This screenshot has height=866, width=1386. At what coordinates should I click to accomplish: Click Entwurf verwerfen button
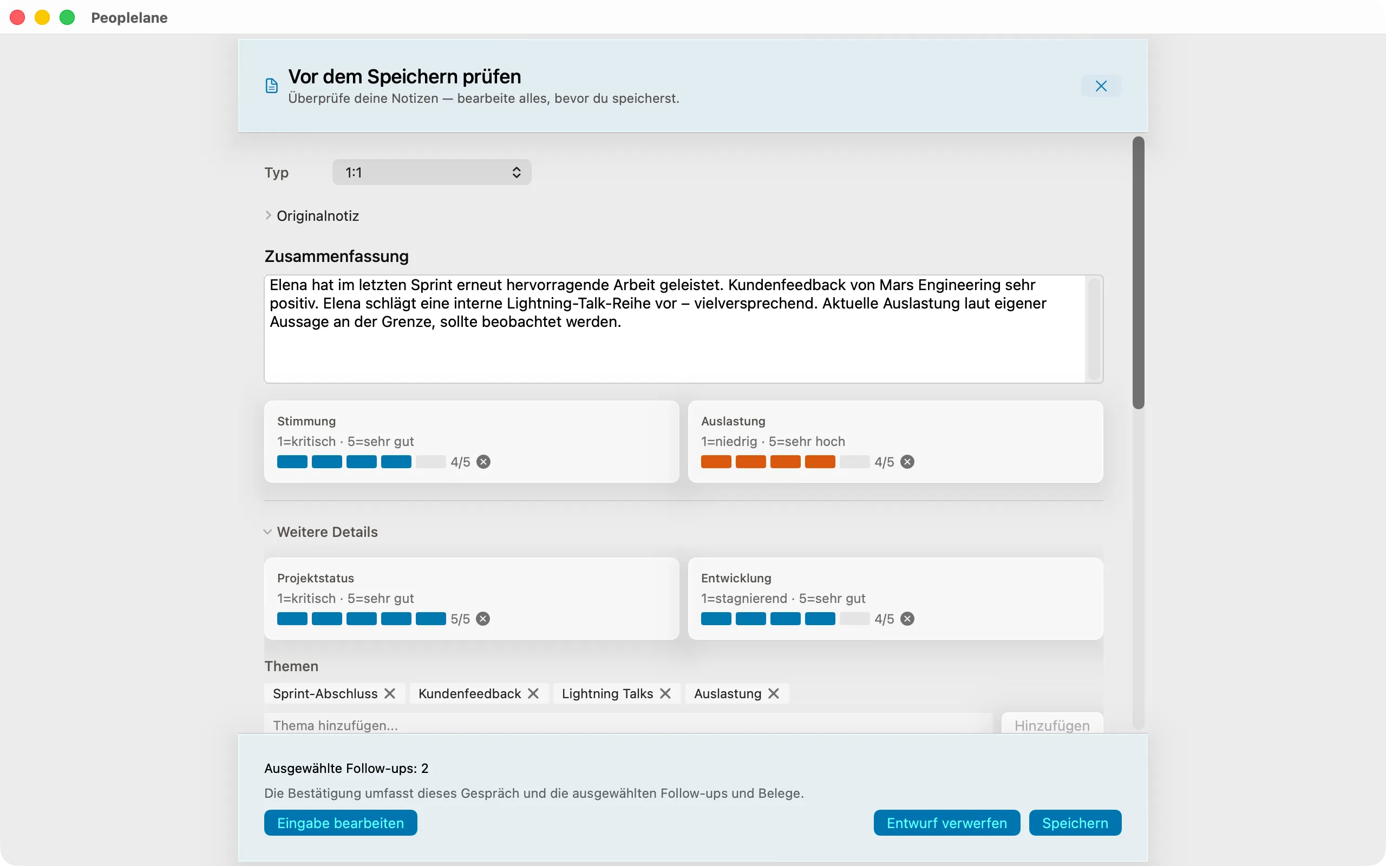(947, 823)
